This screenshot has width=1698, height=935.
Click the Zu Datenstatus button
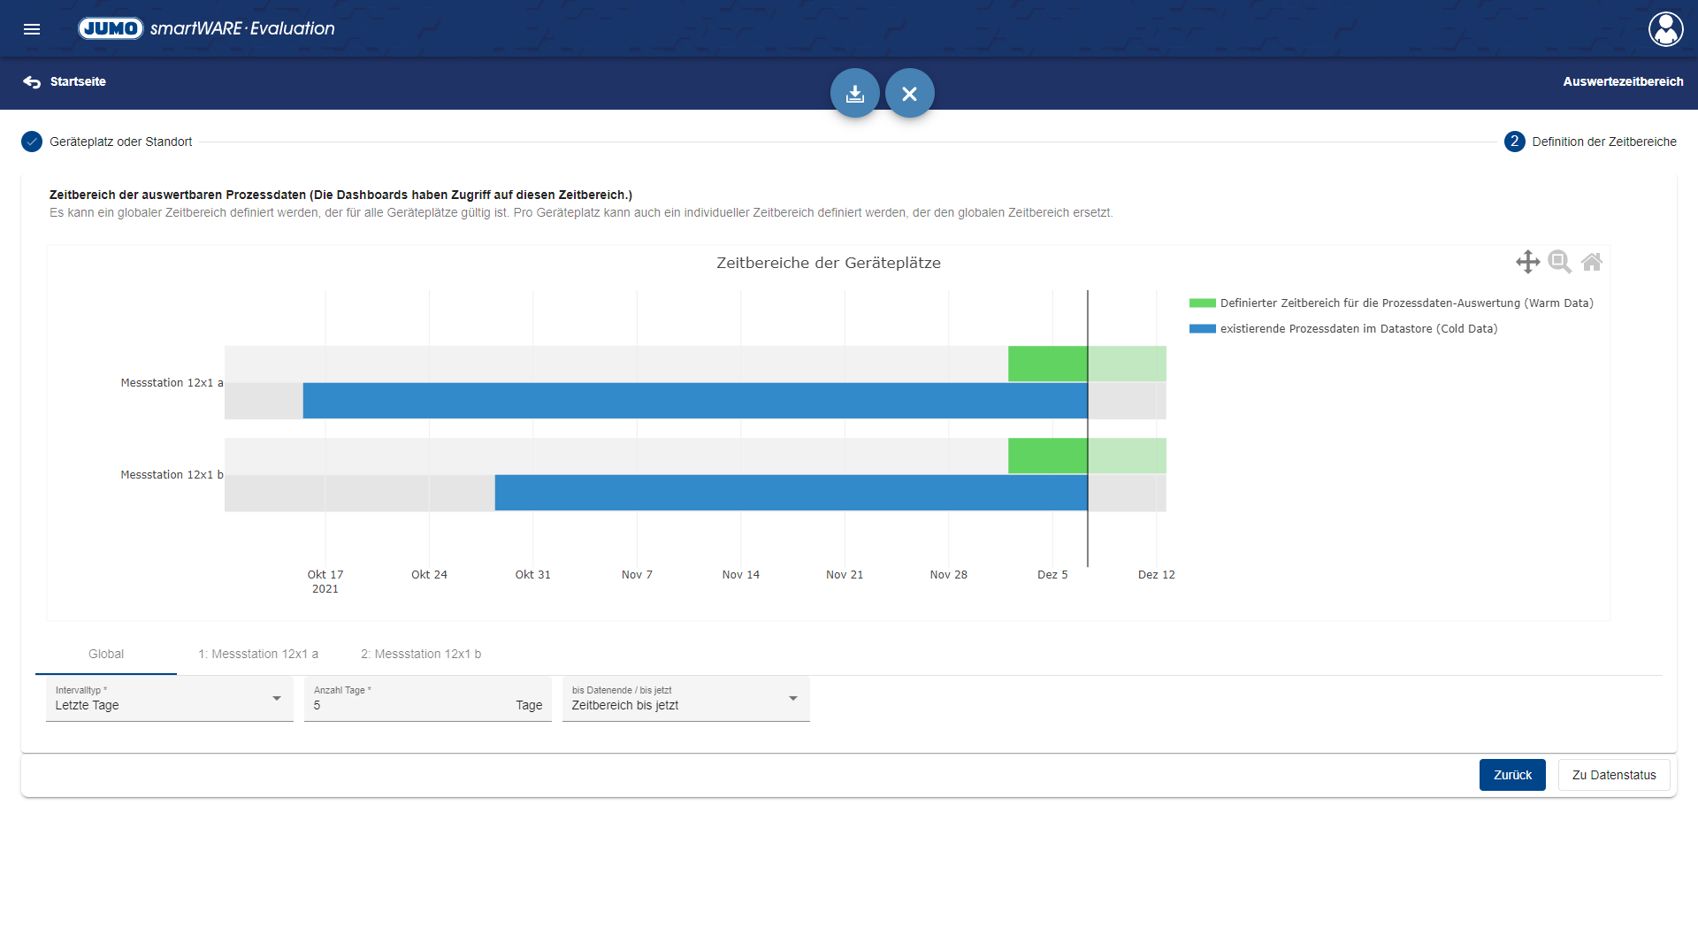point(1613,775)
